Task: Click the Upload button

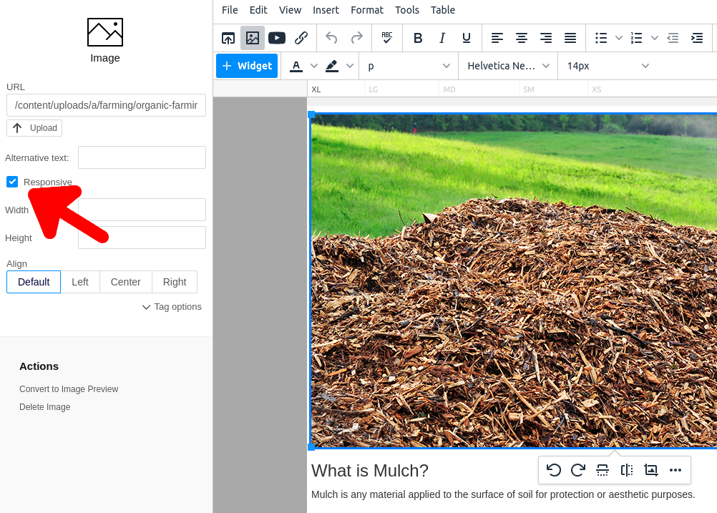Action: coord(34,128)
